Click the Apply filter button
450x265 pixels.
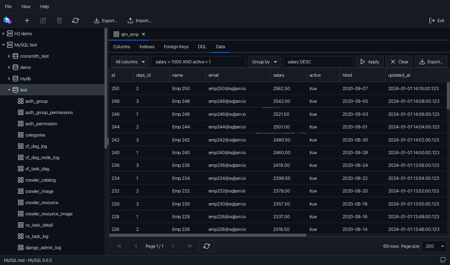369,62
